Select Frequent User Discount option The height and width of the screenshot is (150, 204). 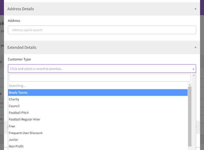pos(26,133)
